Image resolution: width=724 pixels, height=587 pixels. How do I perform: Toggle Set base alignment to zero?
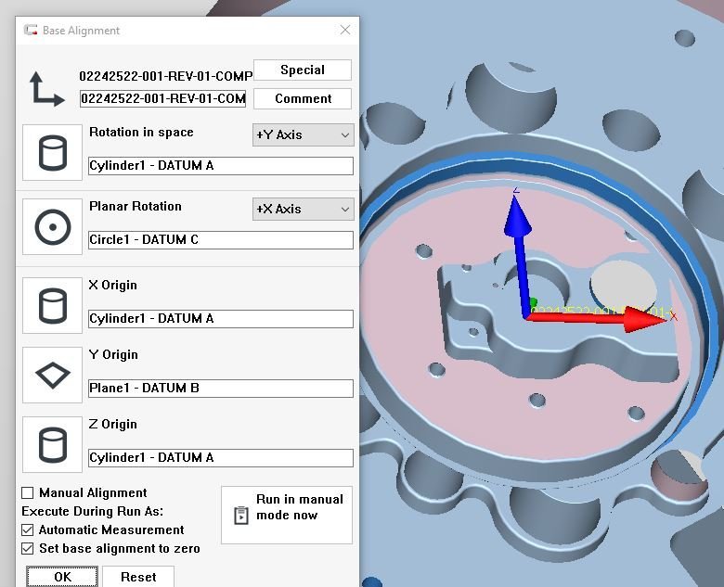point(27,548)
